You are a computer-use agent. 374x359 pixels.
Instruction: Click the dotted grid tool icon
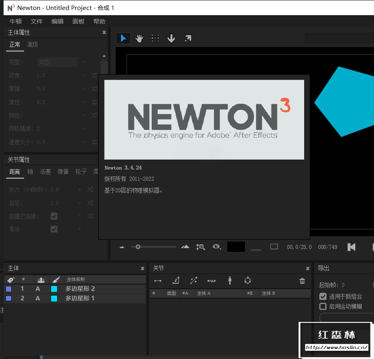click(155, 38)
